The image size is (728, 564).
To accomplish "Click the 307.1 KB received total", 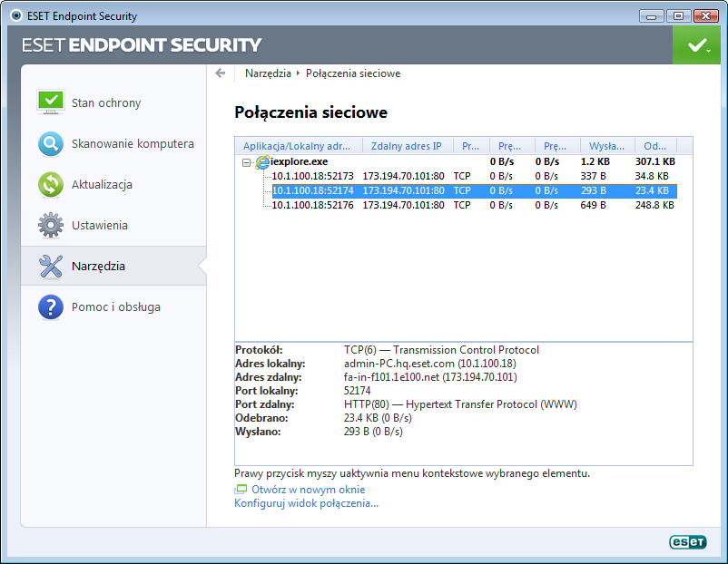I will pyautogui.click(x=655, y=162).
